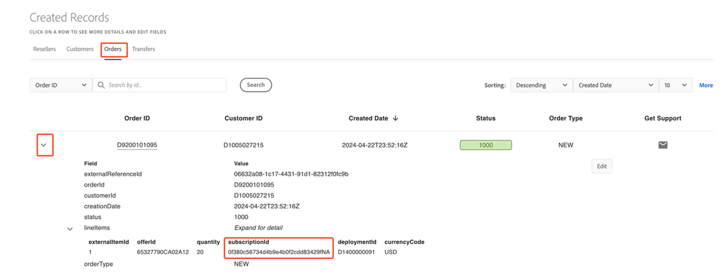The height and width of the screenshot is (273, 728).
Task: Open the Order ID filter dropdown
Action: (x=60, y=85)
